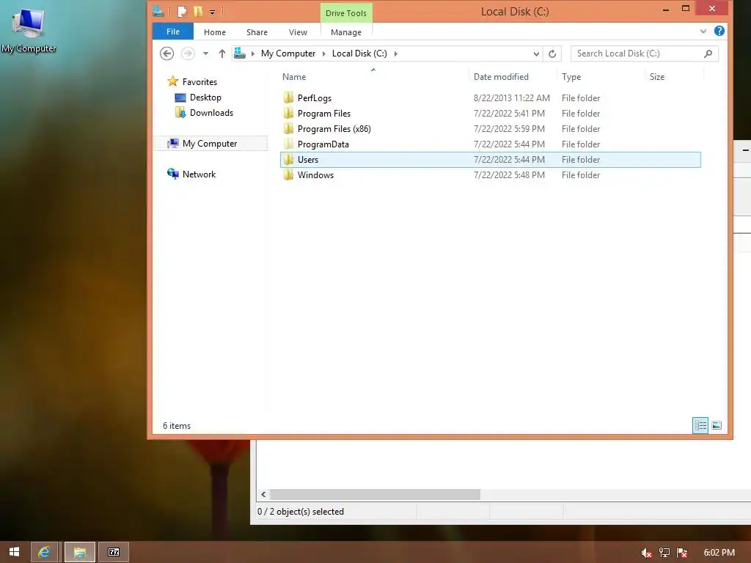
Task: Expand the address bar root chevron
Action: tap(253, 54)
